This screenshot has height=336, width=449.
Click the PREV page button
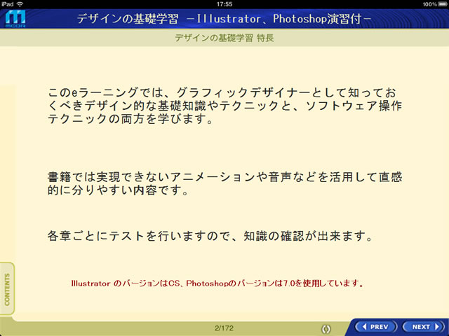pos(376,327)
